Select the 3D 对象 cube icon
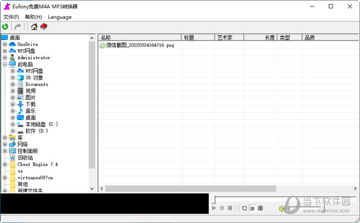Image resolution: width=360 pixels, height=223 pixels. (20, 77)
